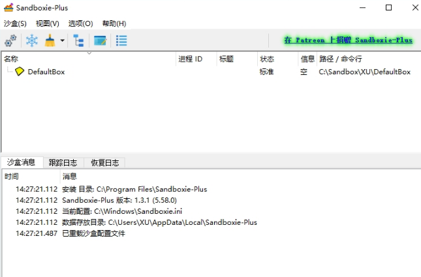
Task: Click the broom cleanup toolbar icon
Action: tap(50, 41)
